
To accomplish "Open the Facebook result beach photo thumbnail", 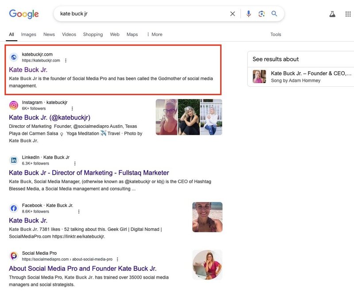I will pos(207,217).
